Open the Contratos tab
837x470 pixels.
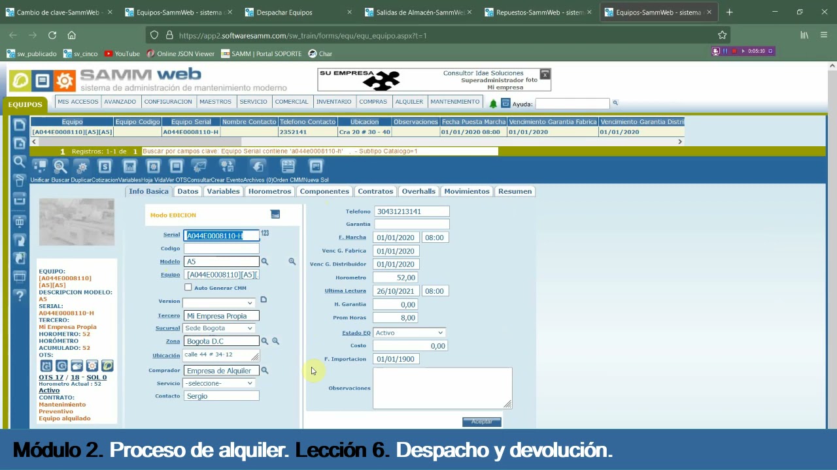(x=375, y=191)
